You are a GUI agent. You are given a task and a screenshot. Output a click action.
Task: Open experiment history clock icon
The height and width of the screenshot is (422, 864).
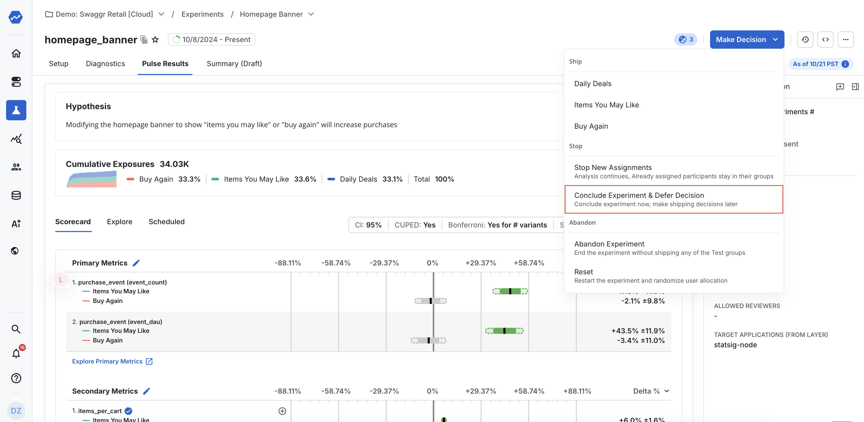[x=805, y=40]
